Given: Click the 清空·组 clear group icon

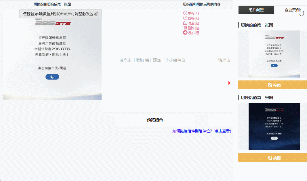Looking at the screenshot, I should [x=185, y=23].
